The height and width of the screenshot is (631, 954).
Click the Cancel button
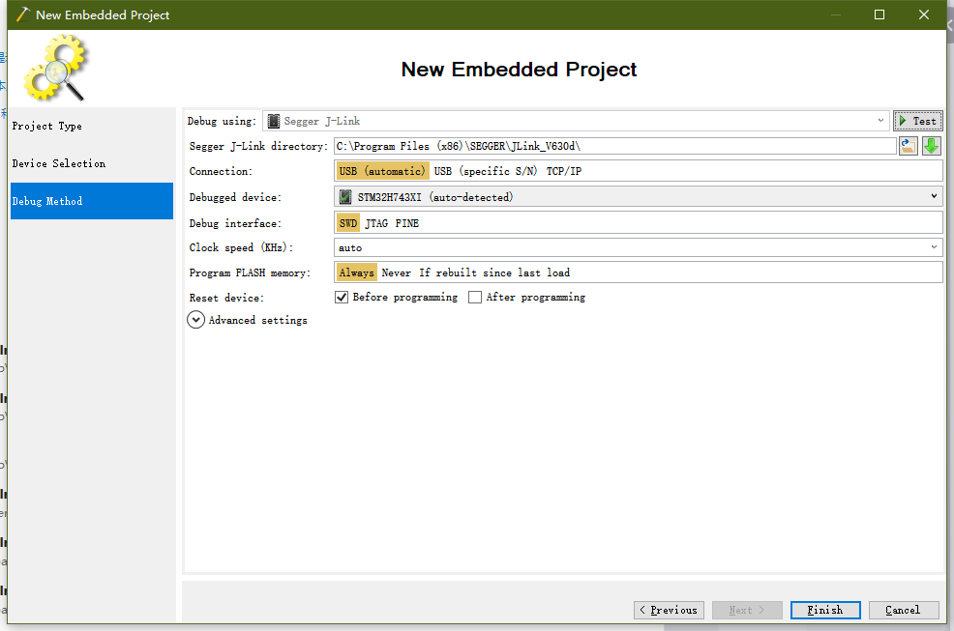pyautogui.click(x=904, y=610)
